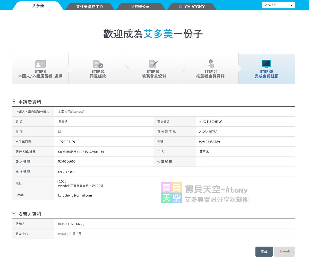
Task: Click the 手機號碼 label
Action: click(x=23, y=172)
